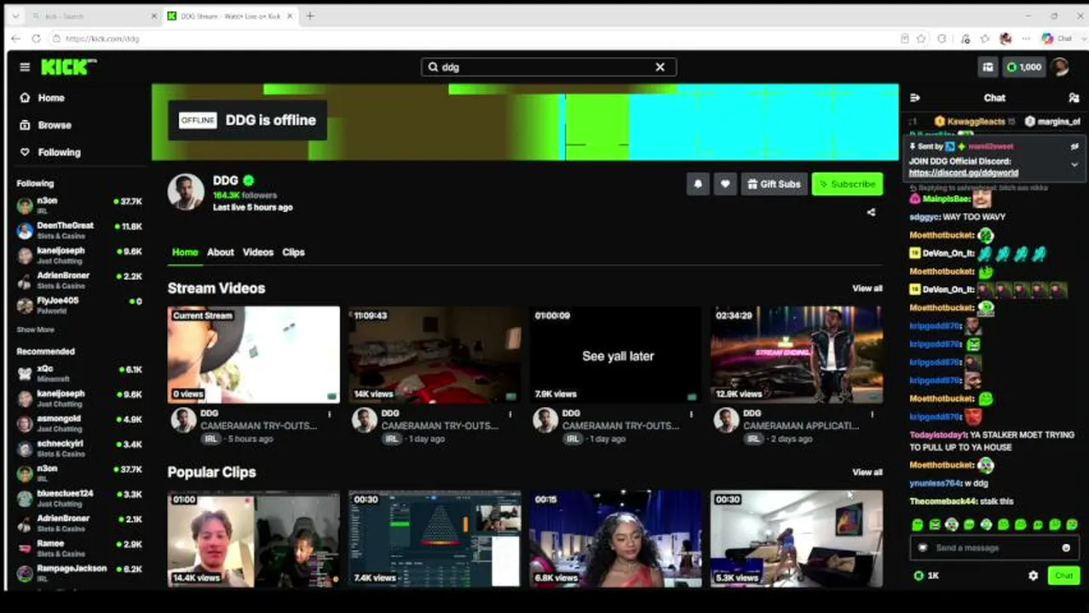Open the hamburger sidebar menu
This screenshot has height=613, width=1089.
[25, 67]
